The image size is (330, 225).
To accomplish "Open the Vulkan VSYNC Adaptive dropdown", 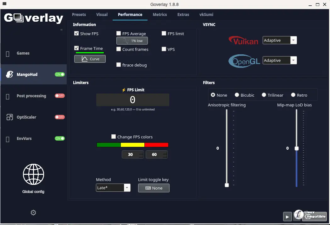I will (280, 40).
